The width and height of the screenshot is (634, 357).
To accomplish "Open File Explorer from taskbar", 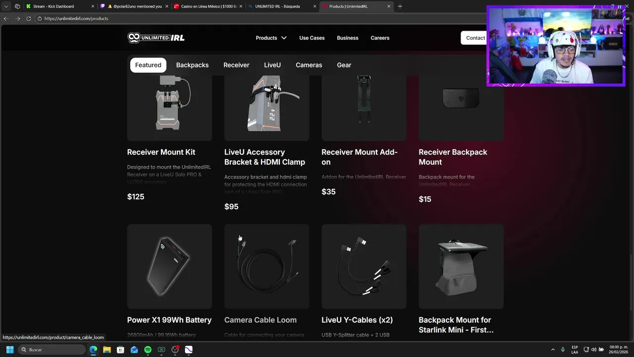I will click(x=107, y=350).
